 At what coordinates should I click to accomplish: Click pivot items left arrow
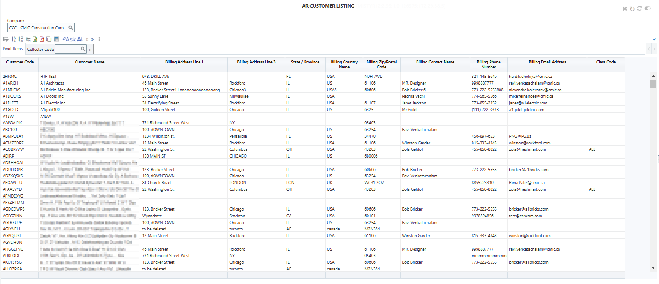pyautogui.click(x=649, y=49)
